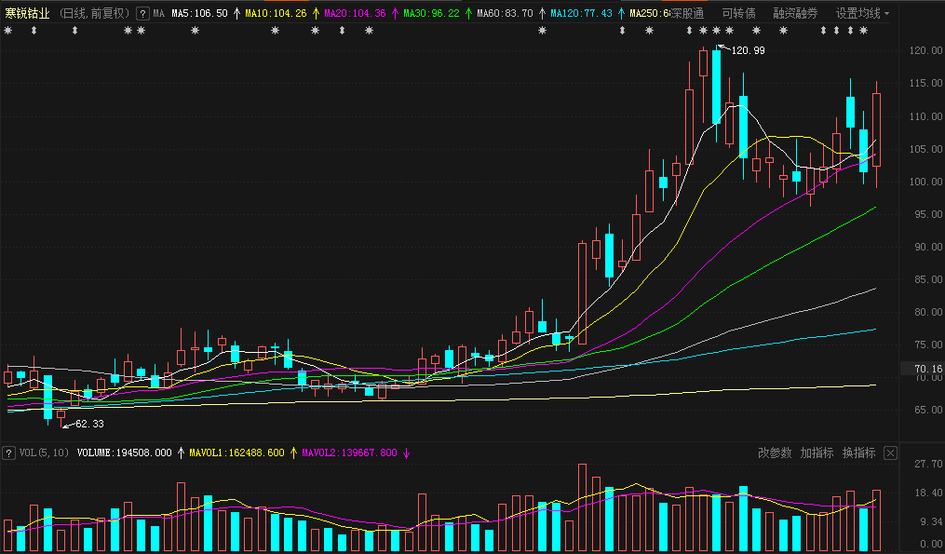
Task: Switch to 可转债 tab
Action: (739, 13)
